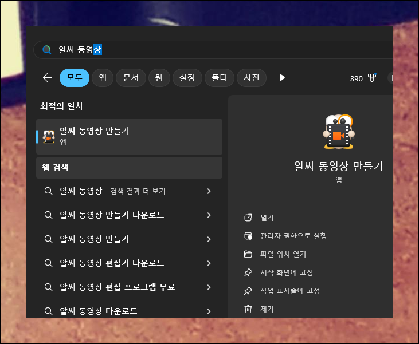Click the folder icon for 파일 위치 열기
Viewport: 419px width, 344px height.
[248, 254]
